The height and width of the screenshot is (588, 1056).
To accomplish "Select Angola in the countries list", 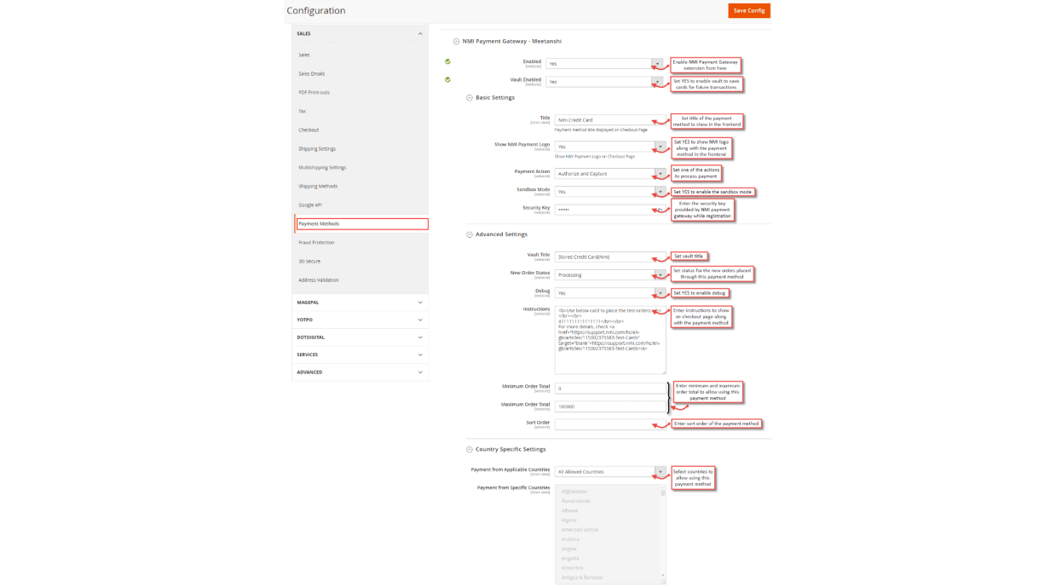I will pyautogui.click(x=569, y=549).
